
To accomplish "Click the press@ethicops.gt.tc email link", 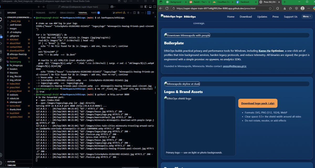I will click(x=235, y=66).
